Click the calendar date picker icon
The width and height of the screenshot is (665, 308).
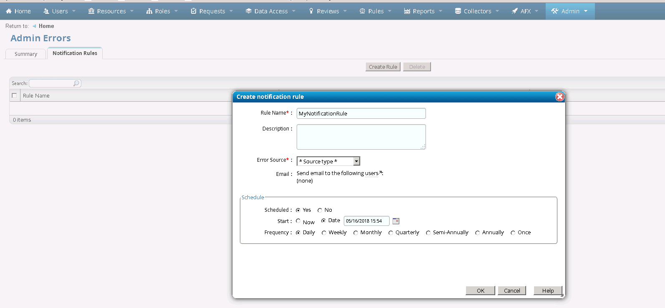pyautogui.click(x=396, y=221)
